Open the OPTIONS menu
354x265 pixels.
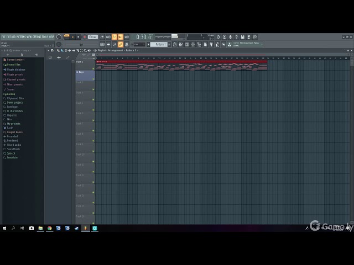(x=37, y=37)
